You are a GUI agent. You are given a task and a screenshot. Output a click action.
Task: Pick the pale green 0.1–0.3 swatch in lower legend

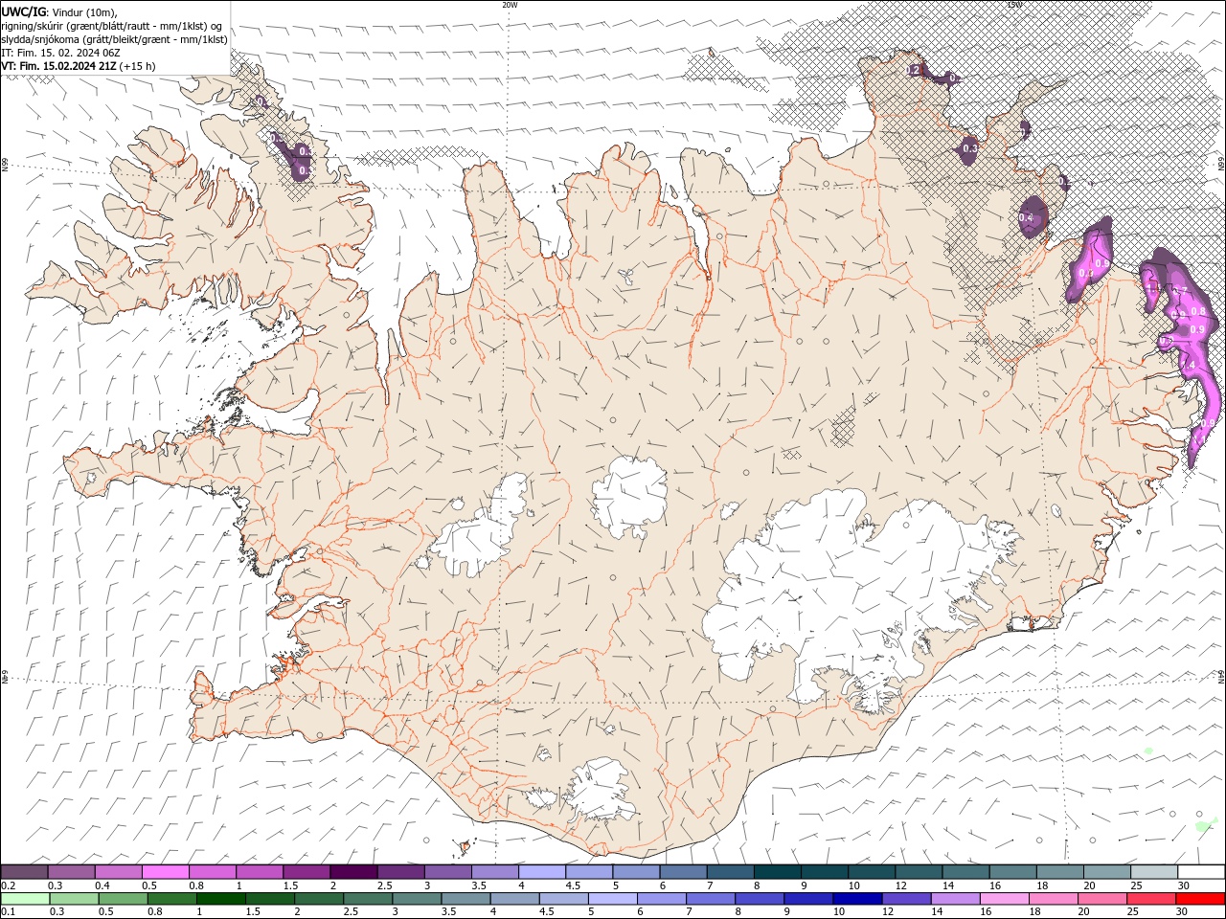26,899
